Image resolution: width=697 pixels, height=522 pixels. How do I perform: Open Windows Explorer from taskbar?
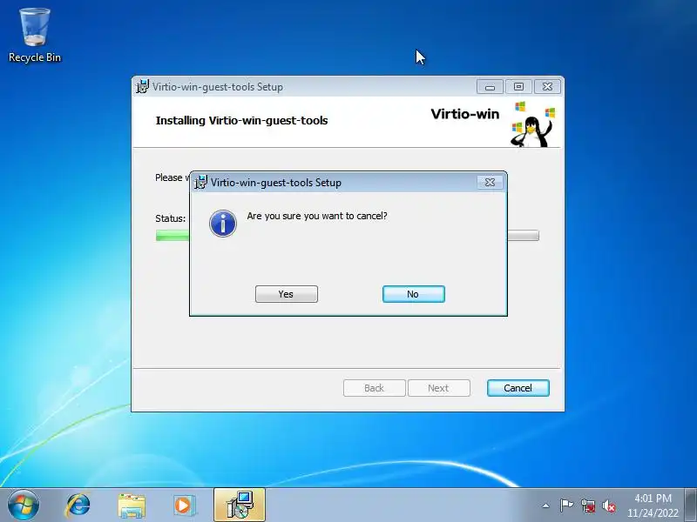pos(132,505)
